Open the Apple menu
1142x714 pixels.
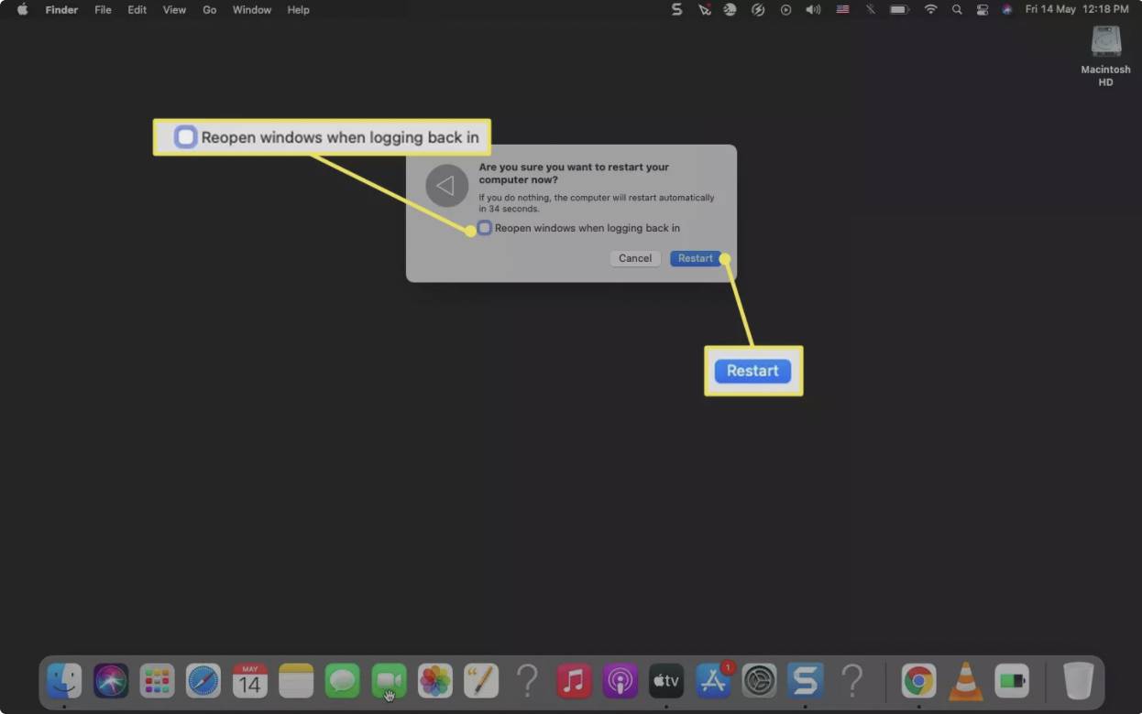(23, 10)
